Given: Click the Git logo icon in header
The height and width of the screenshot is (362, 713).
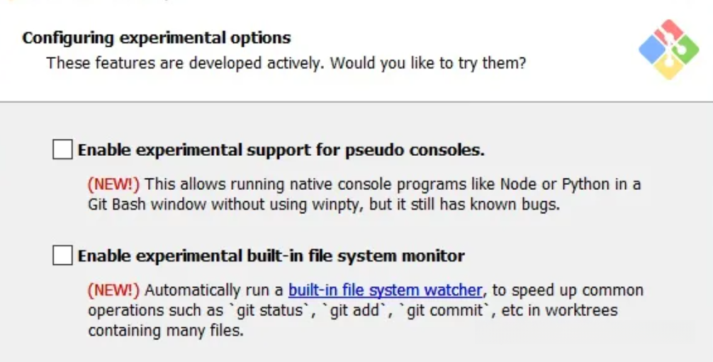Looking at the screenshot, I should coord(669,49).
